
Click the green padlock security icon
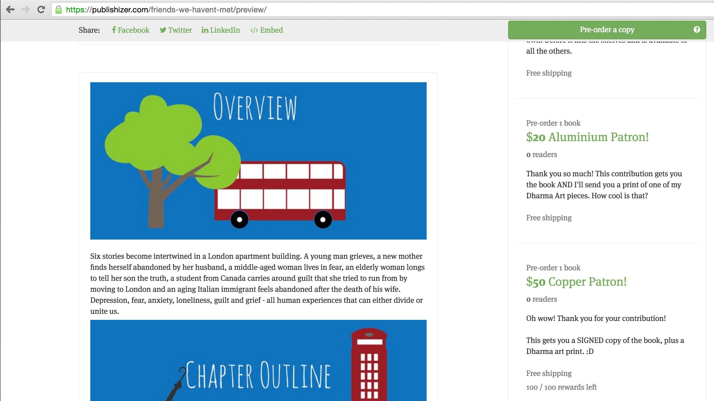coord(58,10)
